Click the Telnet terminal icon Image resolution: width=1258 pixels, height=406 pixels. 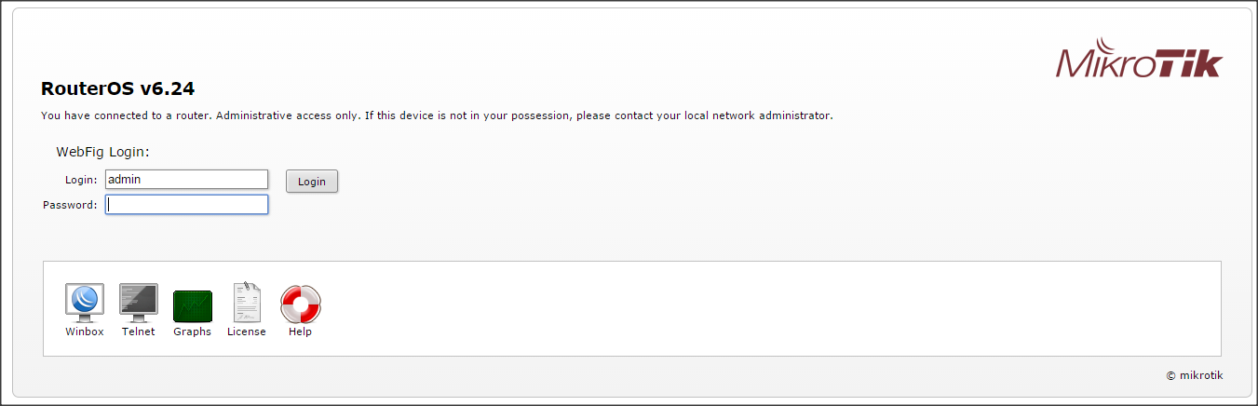click(x=138, y=302)
